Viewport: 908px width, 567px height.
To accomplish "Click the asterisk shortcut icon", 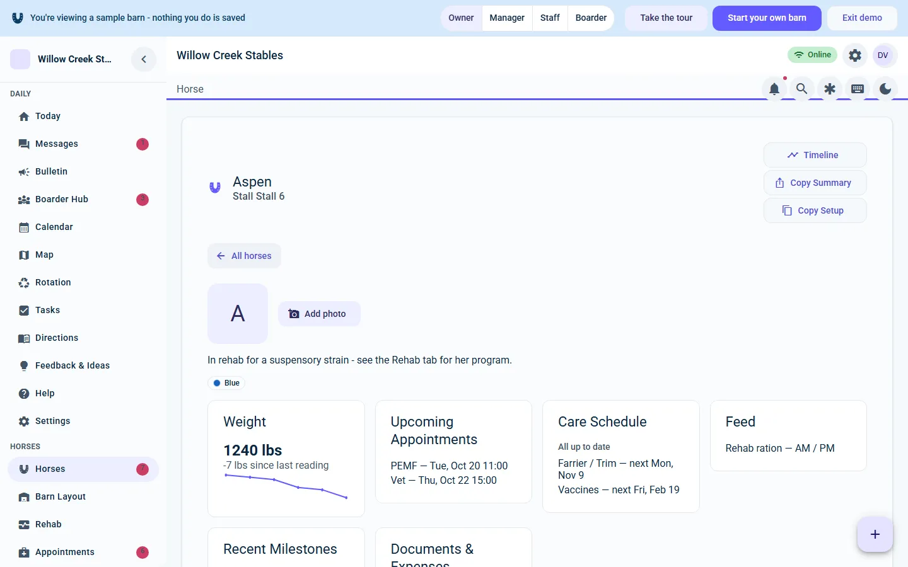I will 830,89.
